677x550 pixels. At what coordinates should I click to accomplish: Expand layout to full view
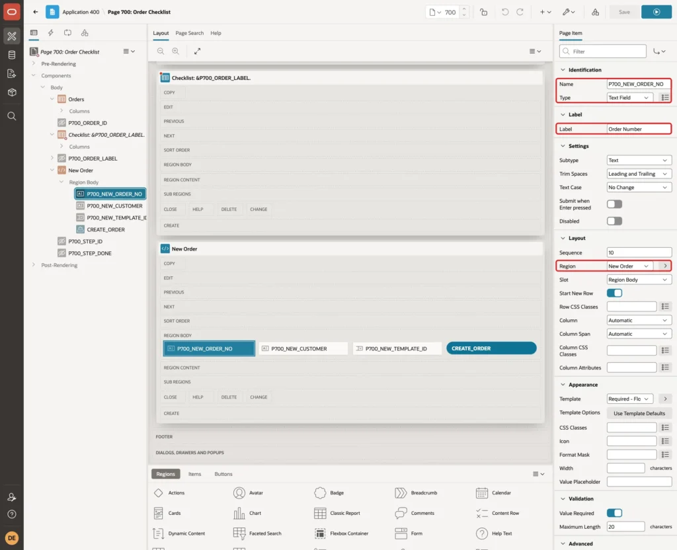[x=197, y=51]
